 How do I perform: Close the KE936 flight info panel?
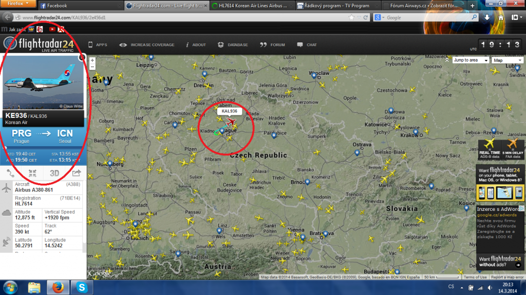tap(82, 58)
